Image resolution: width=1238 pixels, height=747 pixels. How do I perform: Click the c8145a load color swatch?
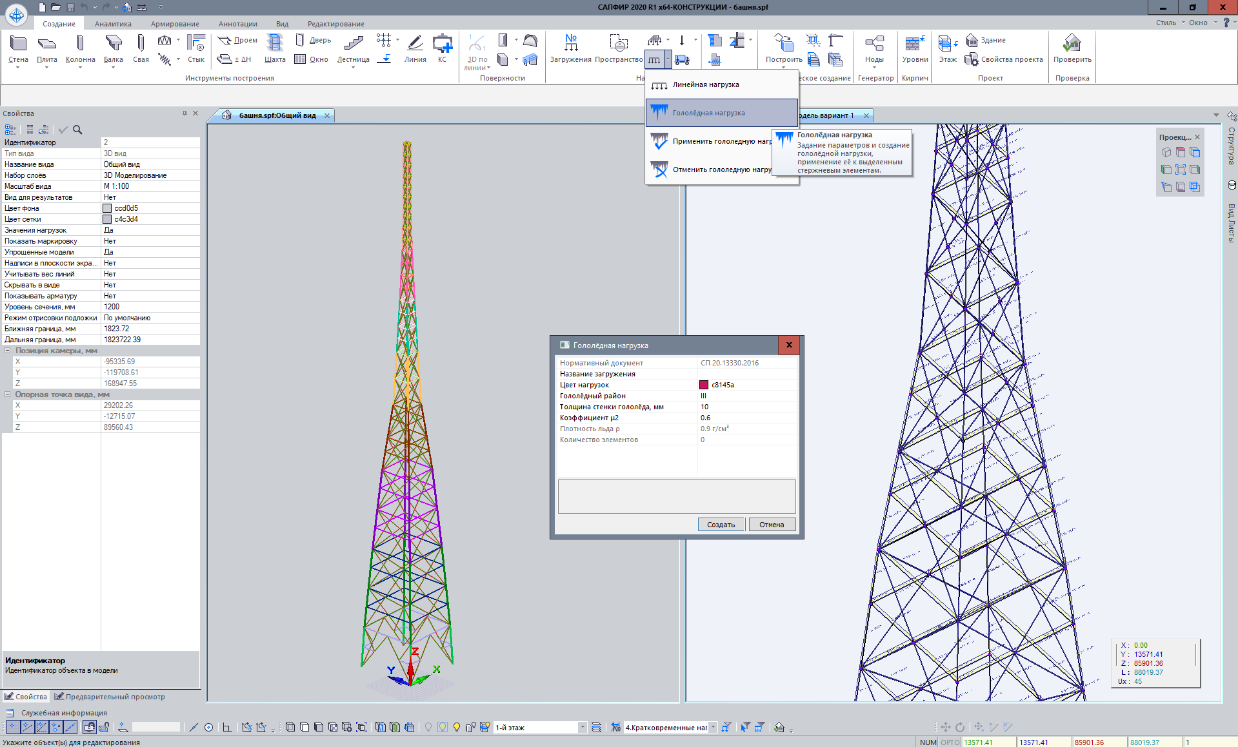[704, 385]
